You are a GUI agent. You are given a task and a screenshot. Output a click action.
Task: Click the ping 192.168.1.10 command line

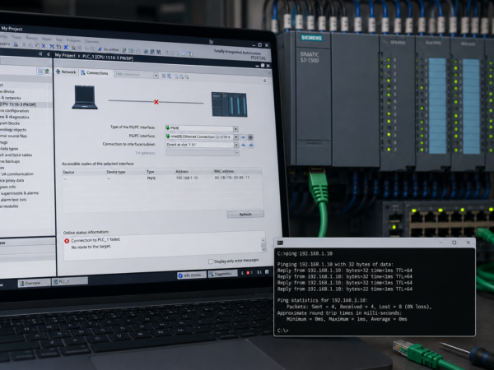[305, 253]
